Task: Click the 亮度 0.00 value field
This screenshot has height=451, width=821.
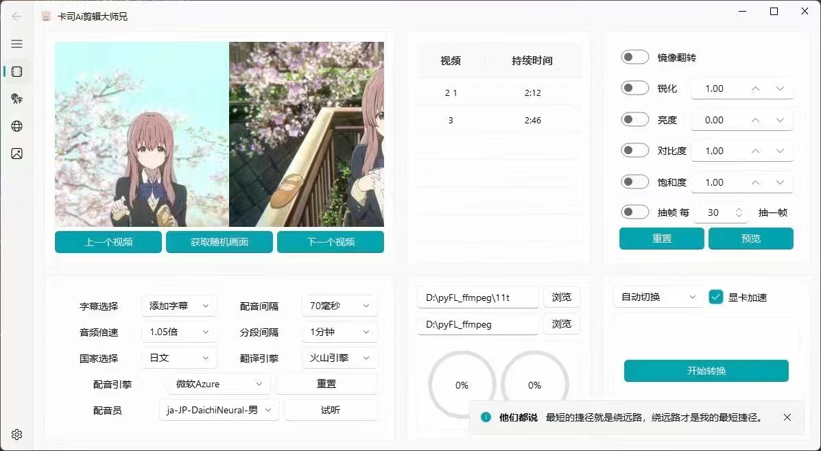Action: pyautogui.click(x=742, y=120)
